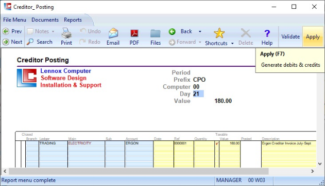
Task: Click the Shortcuts star icon
Action: coord(219,33)
